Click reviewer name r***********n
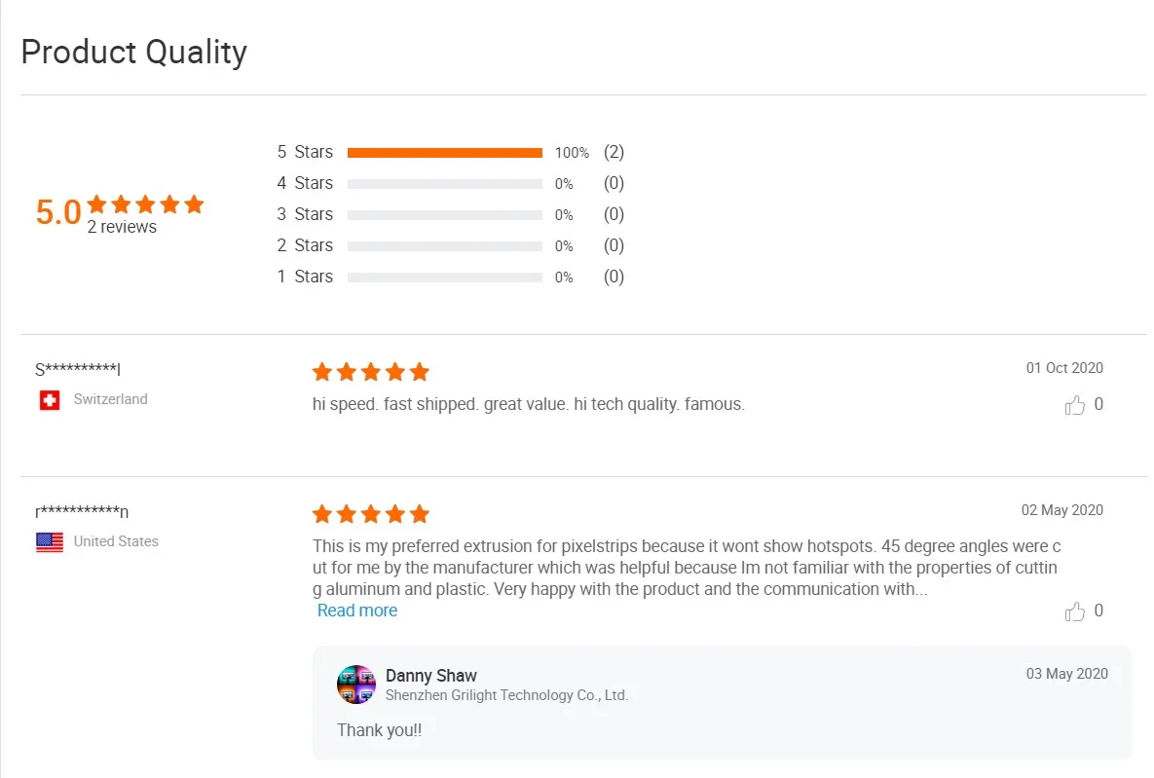Image resolution: width=1154 pixels, height=778 pixels. tap(82, 511)
